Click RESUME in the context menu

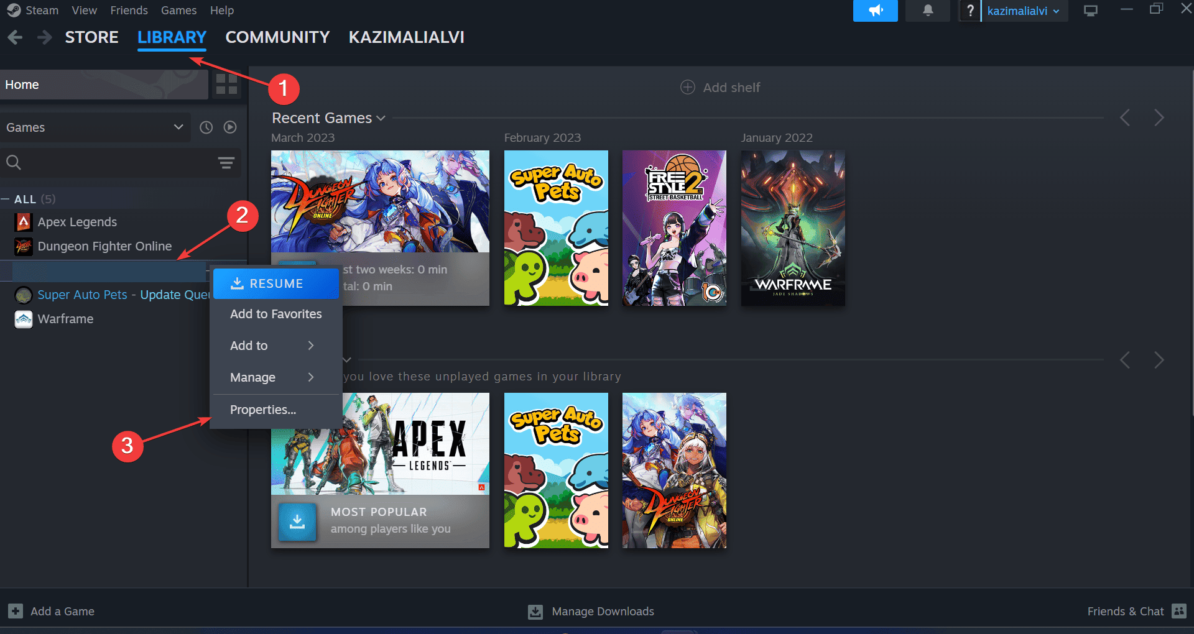point(276,283)
